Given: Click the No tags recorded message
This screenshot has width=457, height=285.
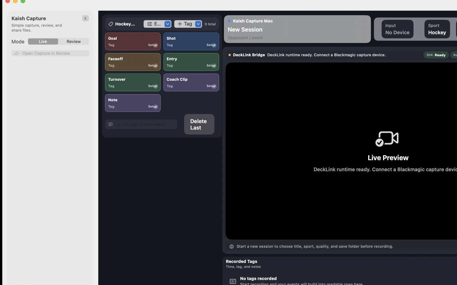Looking at the screenshot, I should pyautogui.click(x=258, y=278).
